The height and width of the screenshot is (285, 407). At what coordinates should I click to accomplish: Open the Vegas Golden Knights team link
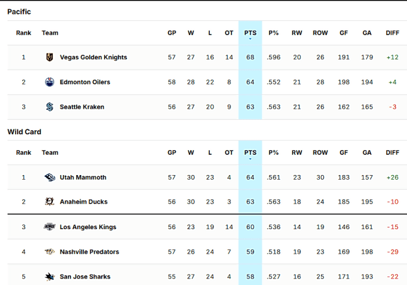(94, 57)
